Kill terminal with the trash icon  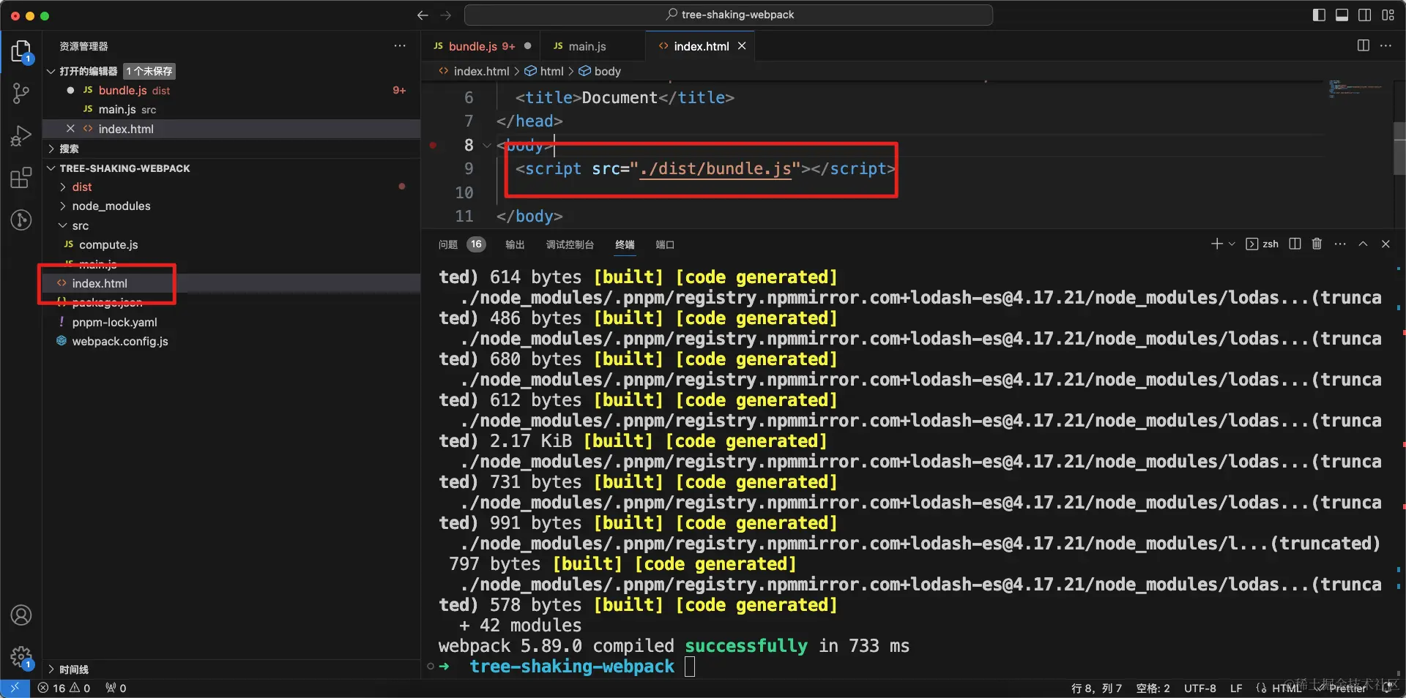pyautogui.click(x=1317, y=244)
